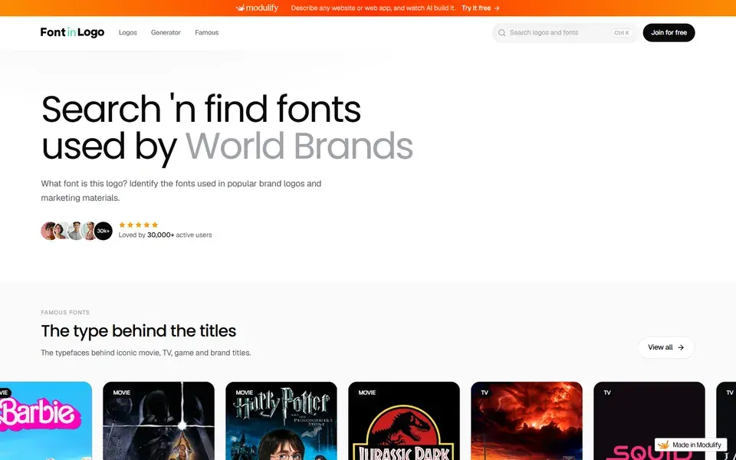
Task: Click the modulify logo in top banner
Action: pos(257,8)
